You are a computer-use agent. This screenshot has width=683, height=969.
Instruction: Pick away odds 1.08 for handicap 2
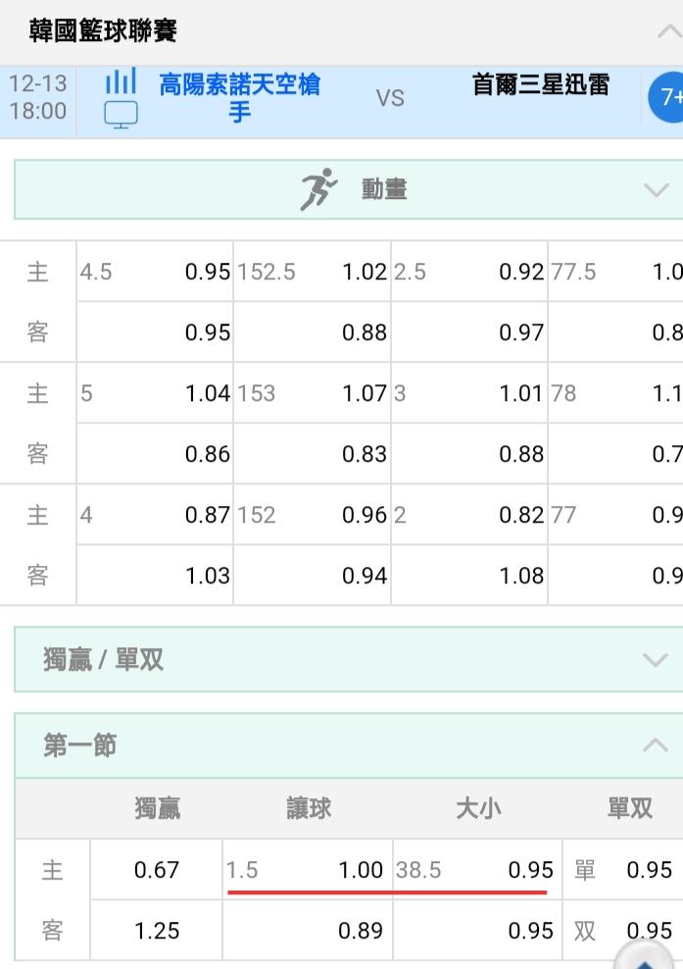[x=469, y=576]
